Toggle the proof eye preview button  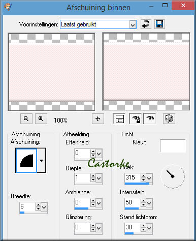(x=150, y=118)
